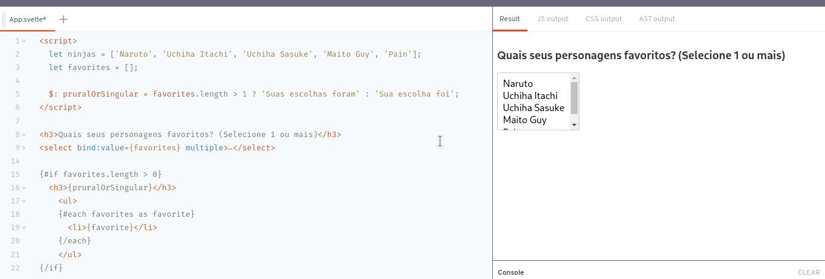Click the pruralOrSingular variable on line 5
Screen dimensions: 825x279
pyautogui.click(x=100, y=94)
